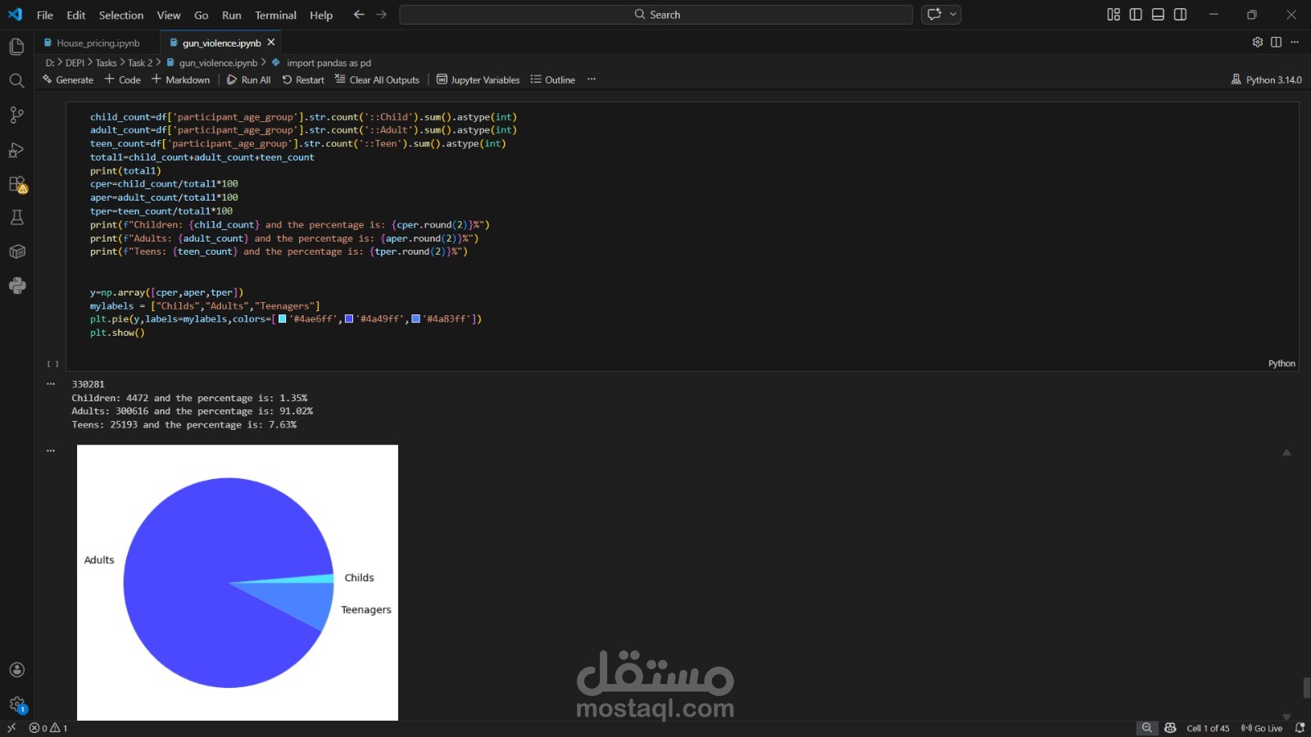The height and width of the screenshot is (737, 1311).
Task: Open Copilot status icon in status bar
Action: [1170, 728]
